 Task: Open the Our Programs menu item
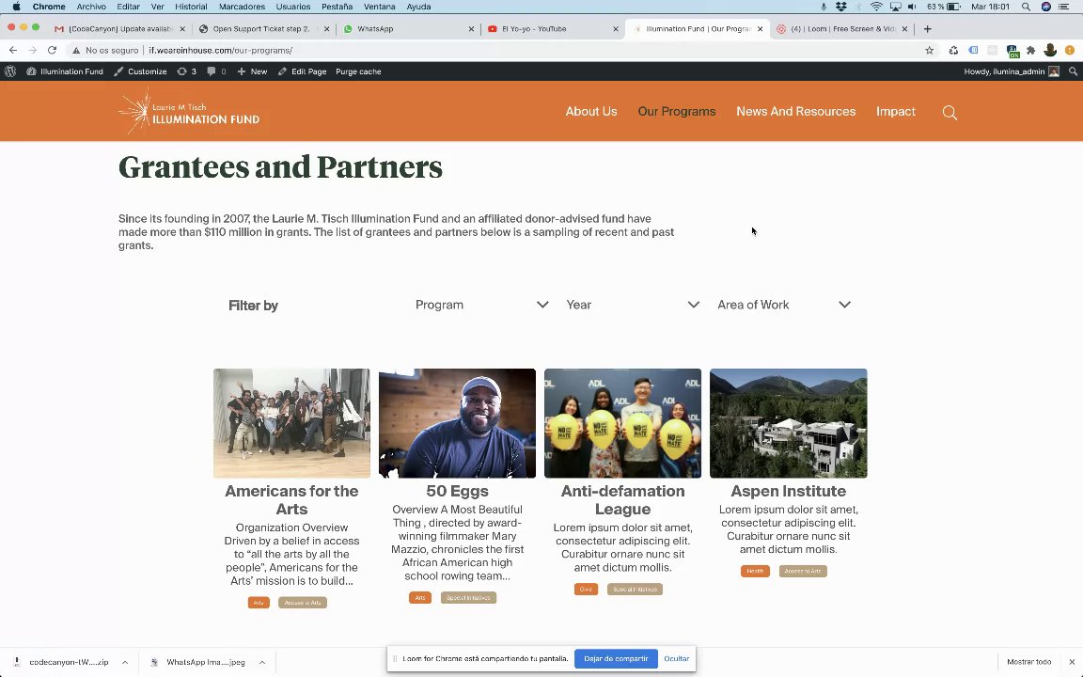[677, 111]
